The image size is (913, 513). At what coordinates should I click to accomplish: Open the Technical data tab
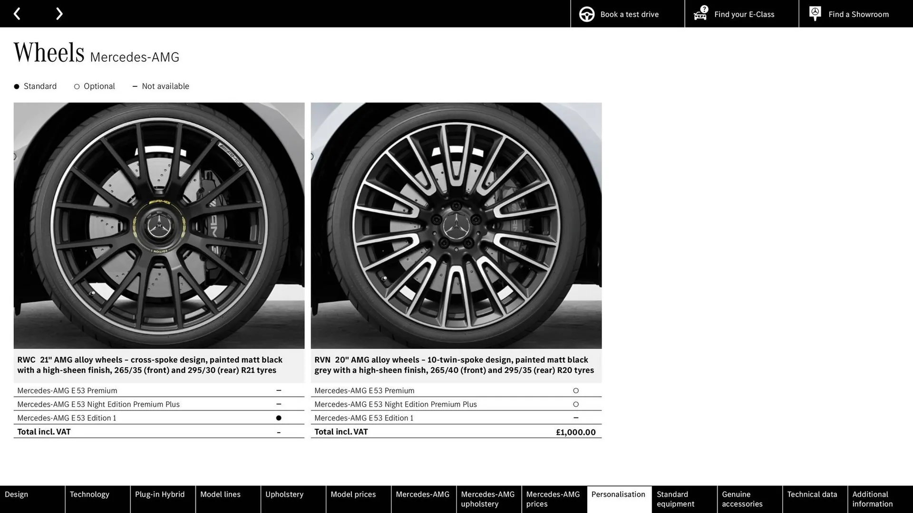pyautogui.click(x=813, y=494)
